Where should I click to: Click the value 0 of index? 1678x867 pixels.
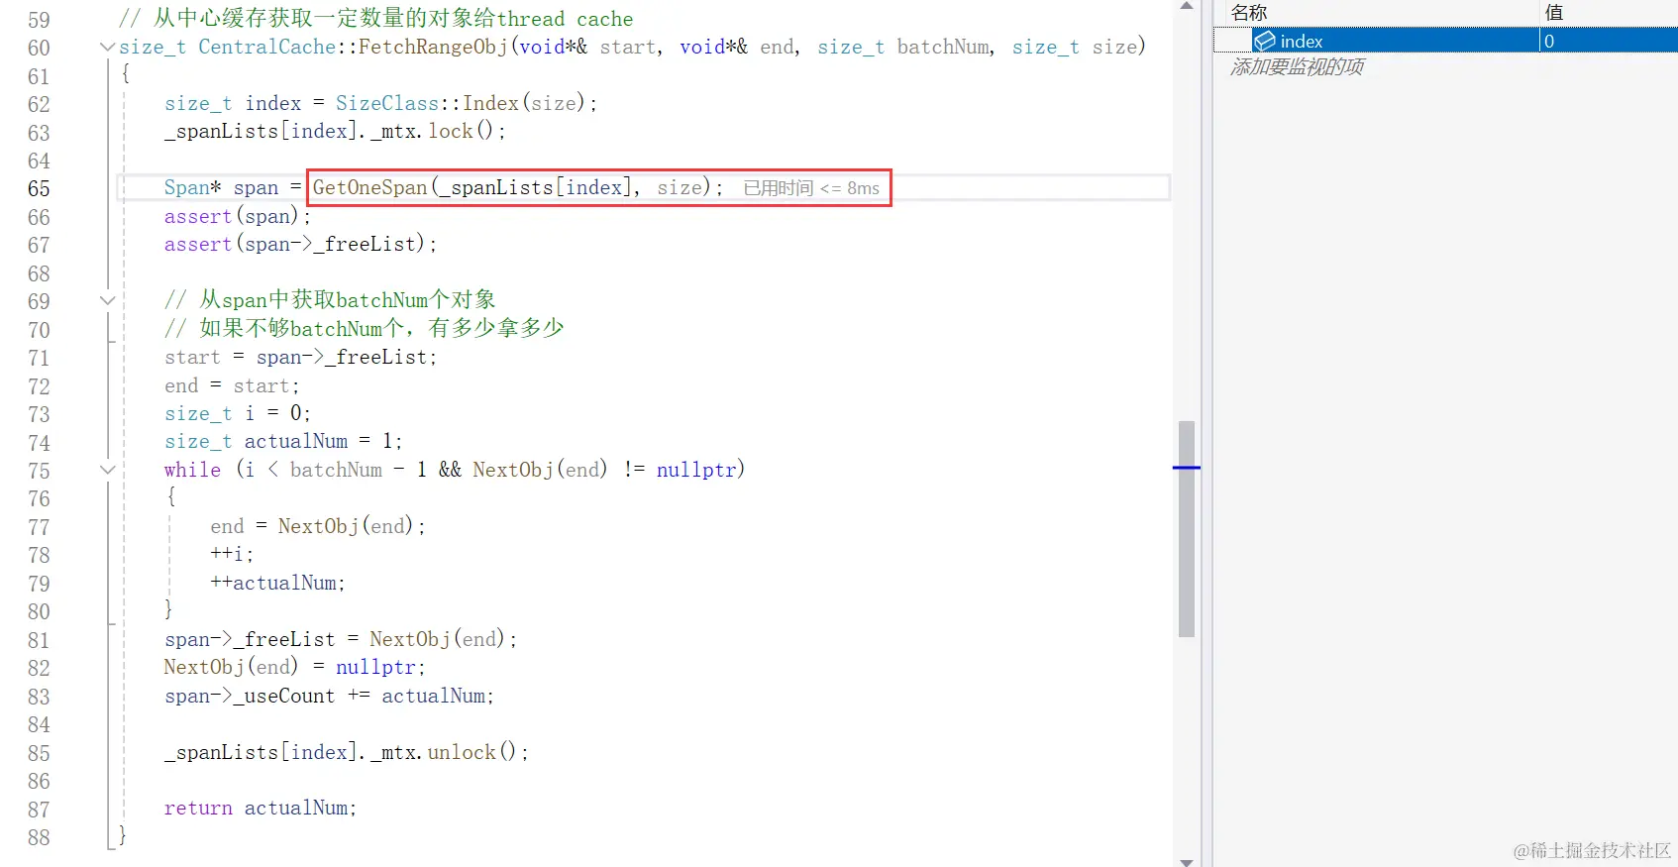(1549, 41)
